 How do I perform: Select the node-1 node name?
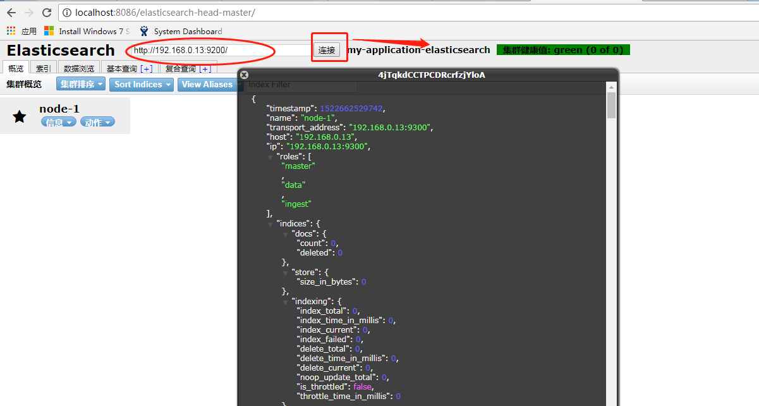point(59,109)
